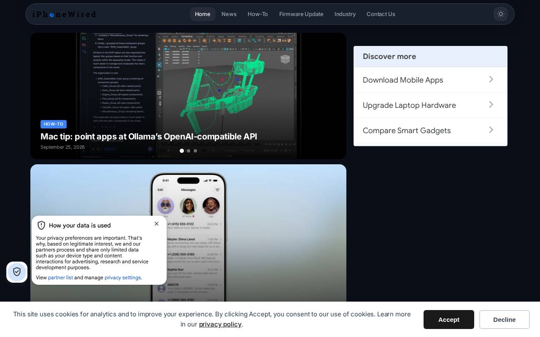Click the September 25, 2026 date text
Screen dimensions: 540x337
pos(62,147)
